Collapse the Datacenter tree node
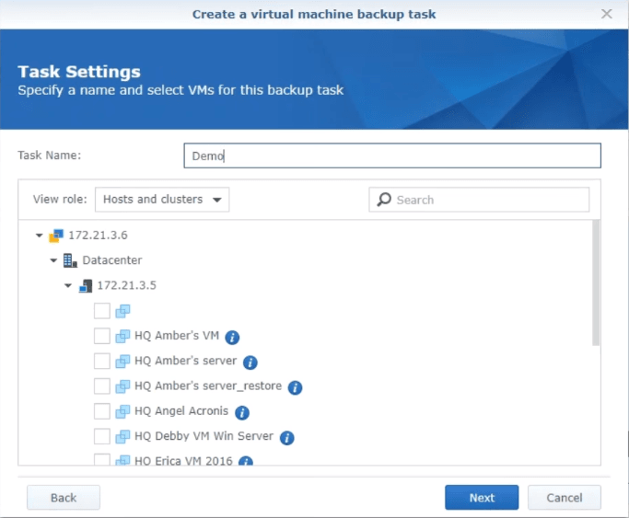This screenshot has height=518, width=629. (x=53, y=260)
